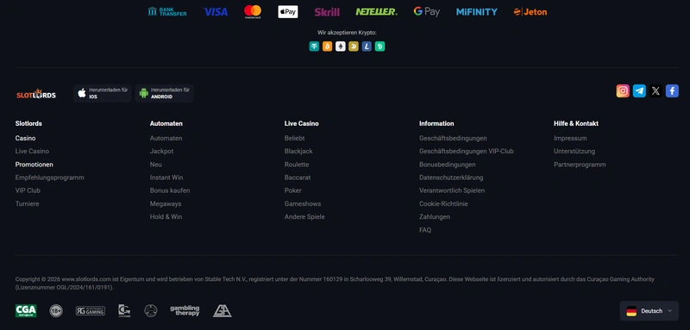Click the round badge beside Gambling Therapy
The height and width of the screenshot is (330, 690).
click(x=150, y=311)
